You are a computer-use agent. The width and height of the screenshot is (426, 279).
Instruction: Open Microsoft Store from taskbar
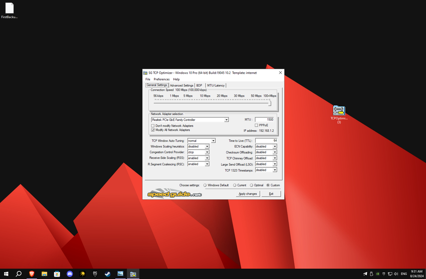57,274
